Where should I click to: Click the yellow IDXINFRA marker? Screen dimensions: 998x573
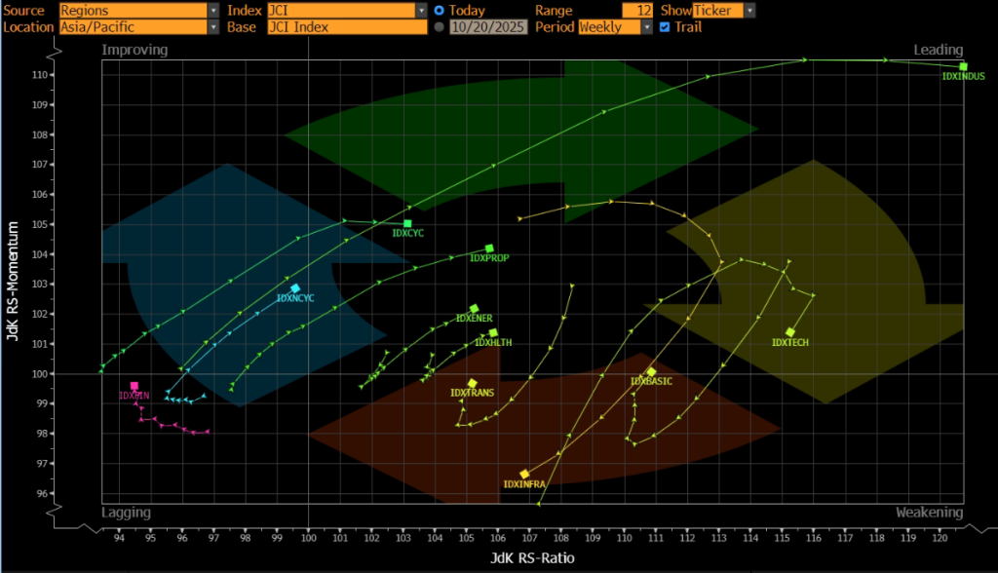coord(524,474)
